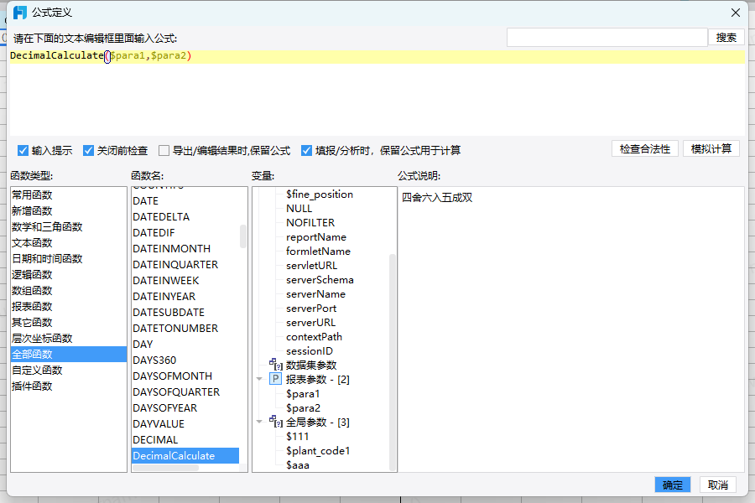Collapse the 全局参数 tree node

tap(259, 423)
